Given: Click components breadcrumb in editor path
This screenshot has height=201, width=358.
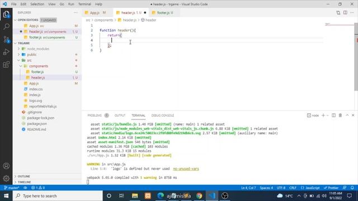Looking at the screenshot, I should pyautogui.click(x=103, y=20).
